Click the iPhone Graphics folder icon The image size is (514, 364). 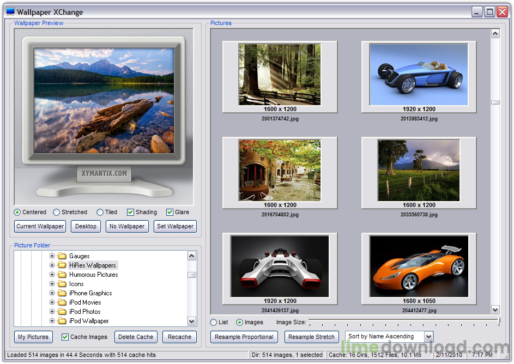coord(62,293)
